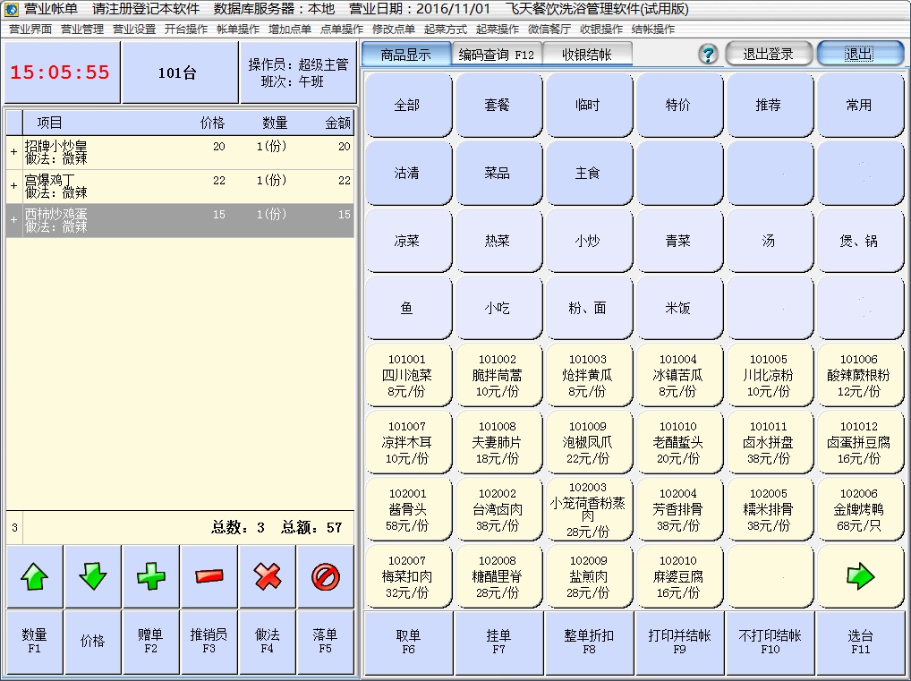Click the red prohibited circle icon
This screenshot has height=681, width=911.
pos(326,577)
